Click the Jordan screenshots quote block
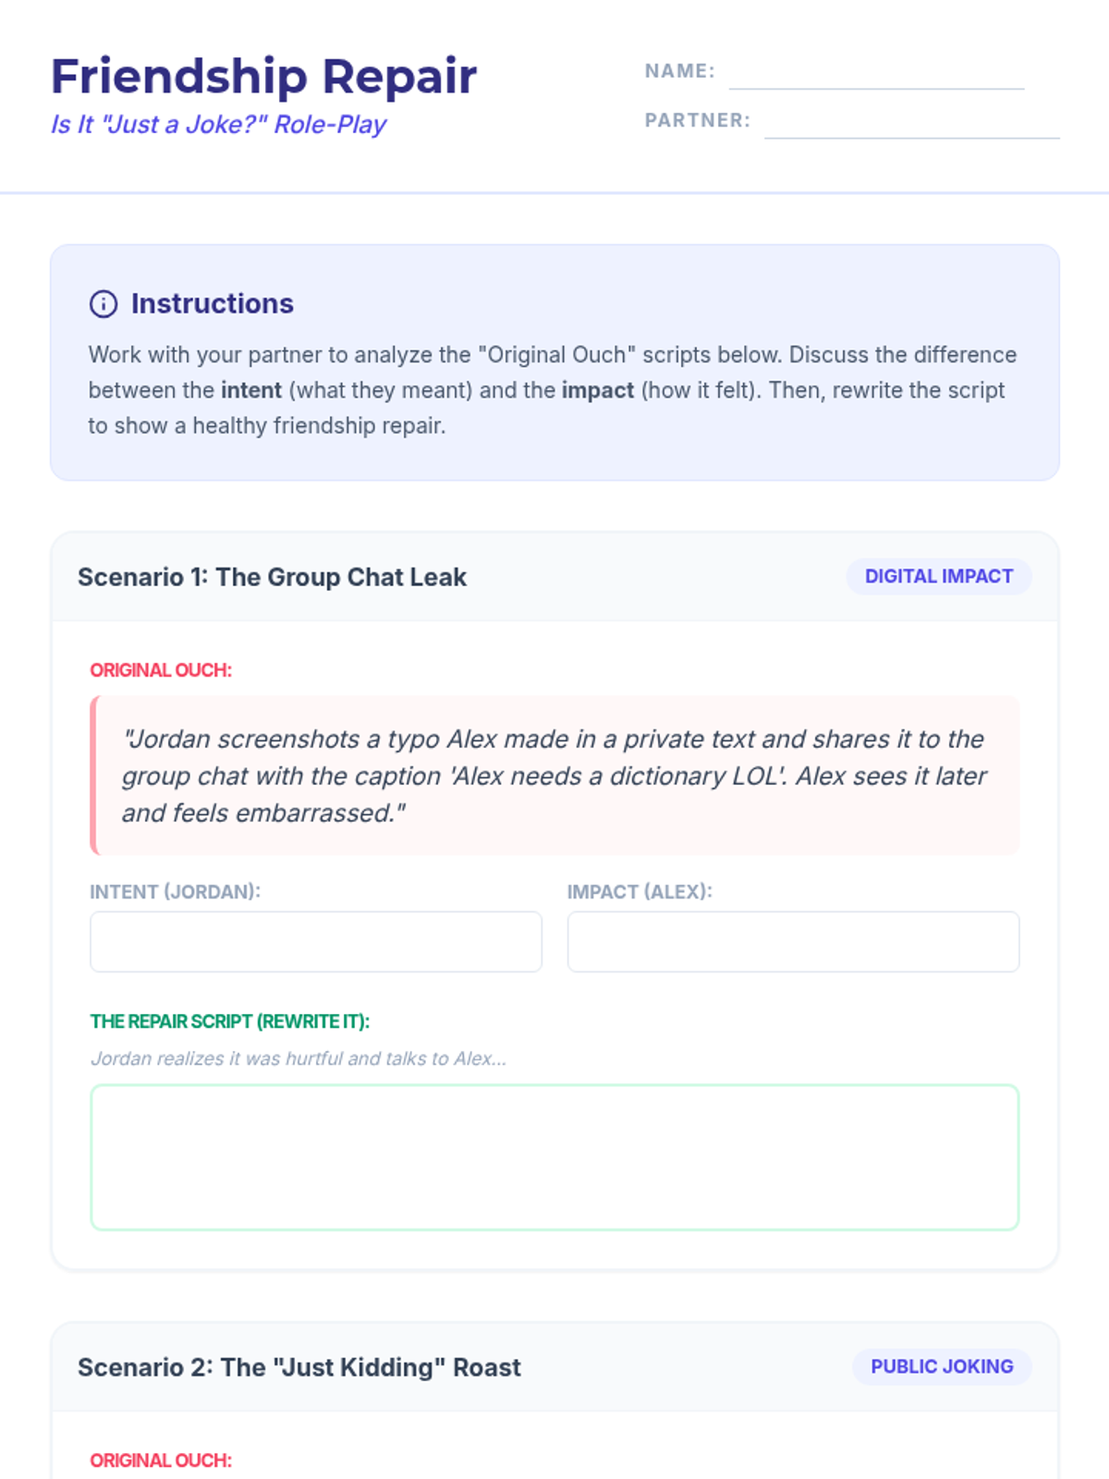 [x=554, y=776]
